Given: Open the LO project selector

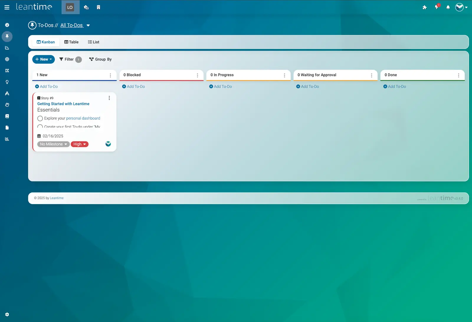Looking at the screenshot, I should point(70,7).
